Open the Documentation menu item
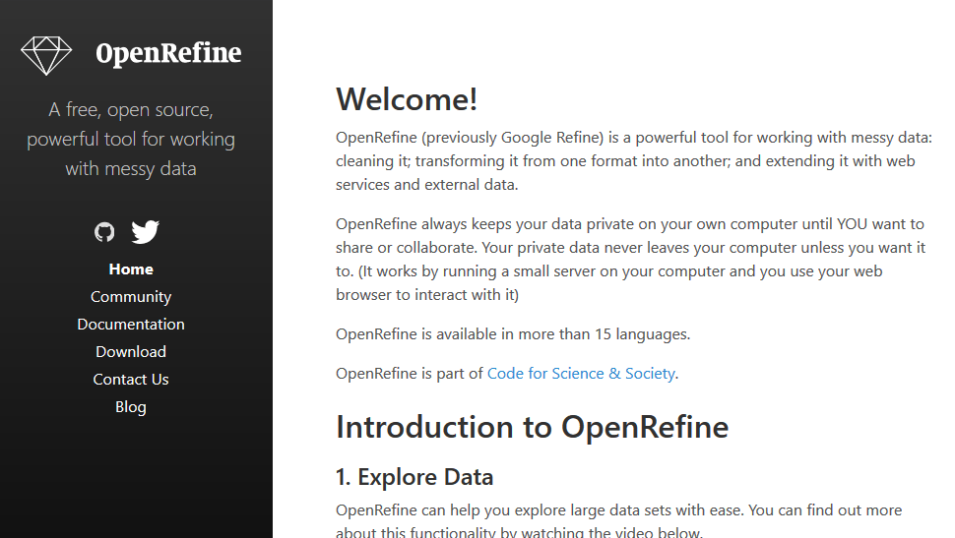The width and height of the screenshot is (955, 538). click(x=131, y=325)
